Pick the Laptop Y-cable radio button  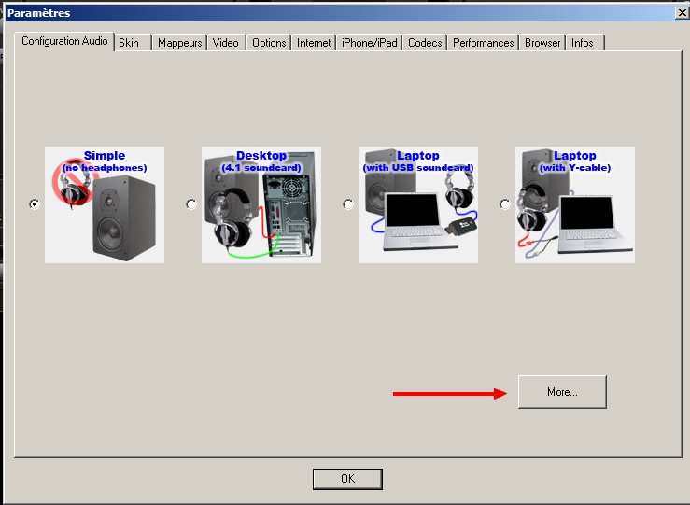(x=505, y=204)
